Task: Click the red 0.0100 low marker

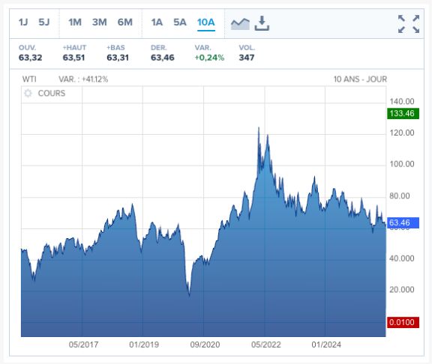Action: coord(403,322)
